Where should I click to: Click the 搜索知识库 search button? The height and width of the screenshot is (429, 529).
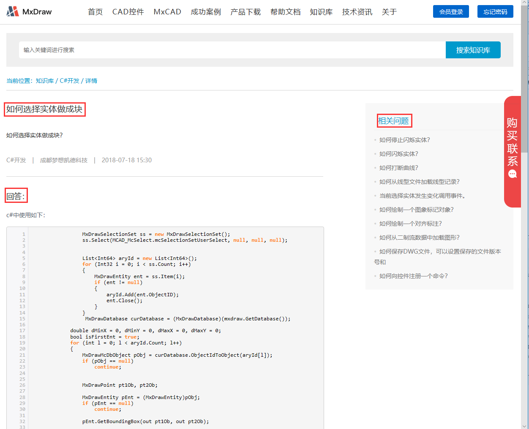tap(473, 50)
